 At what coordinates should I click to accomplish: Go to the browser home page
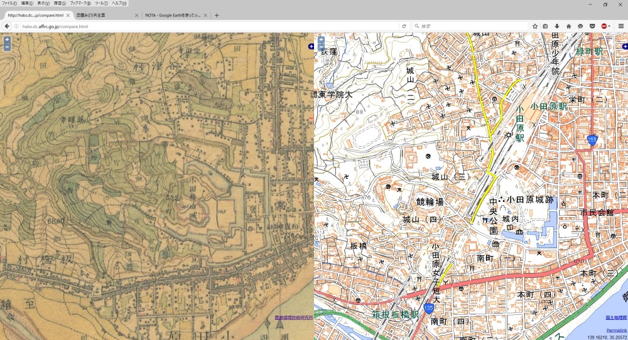[x=568, y=26]
